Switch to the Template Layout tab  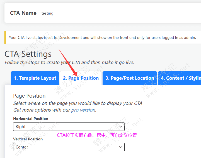(x=35, y=78)
